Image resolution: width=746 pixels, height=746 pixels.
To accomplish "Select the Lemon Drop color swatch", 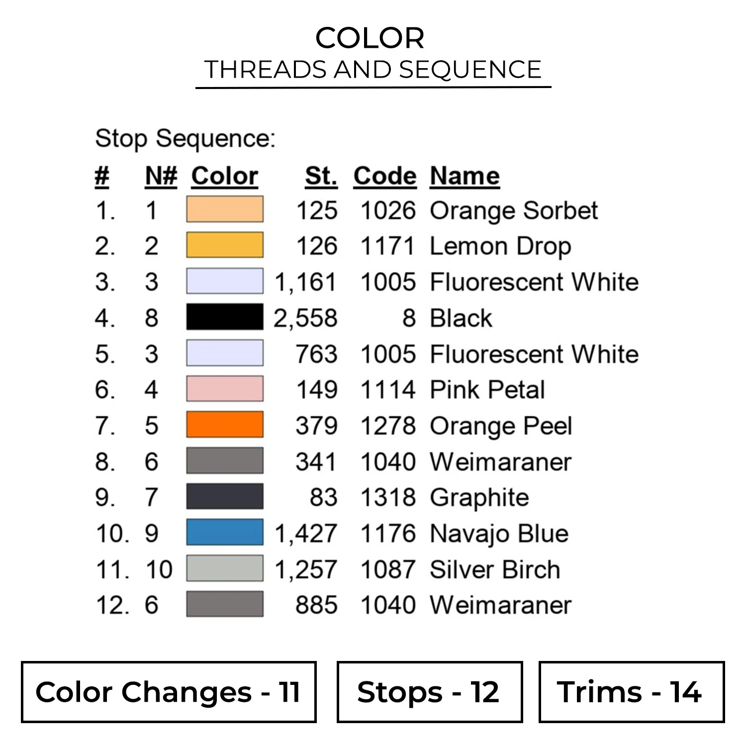I will pyautogui.click(x=225, y=245).
